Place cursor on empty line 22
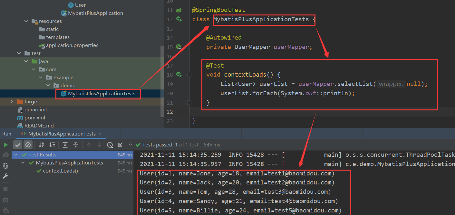Image resolution: width=455 pixels, height=215 pixels. point(322,112)
